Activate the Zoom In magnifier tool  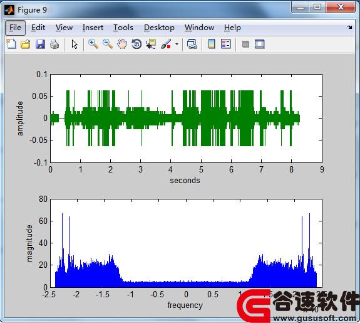pos(93,44)
